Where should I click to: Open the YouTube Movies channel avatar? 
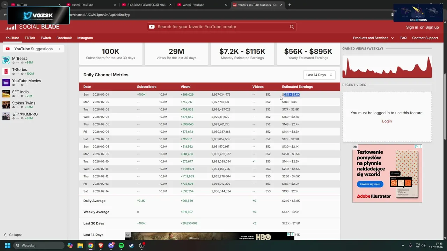point(6,83)
